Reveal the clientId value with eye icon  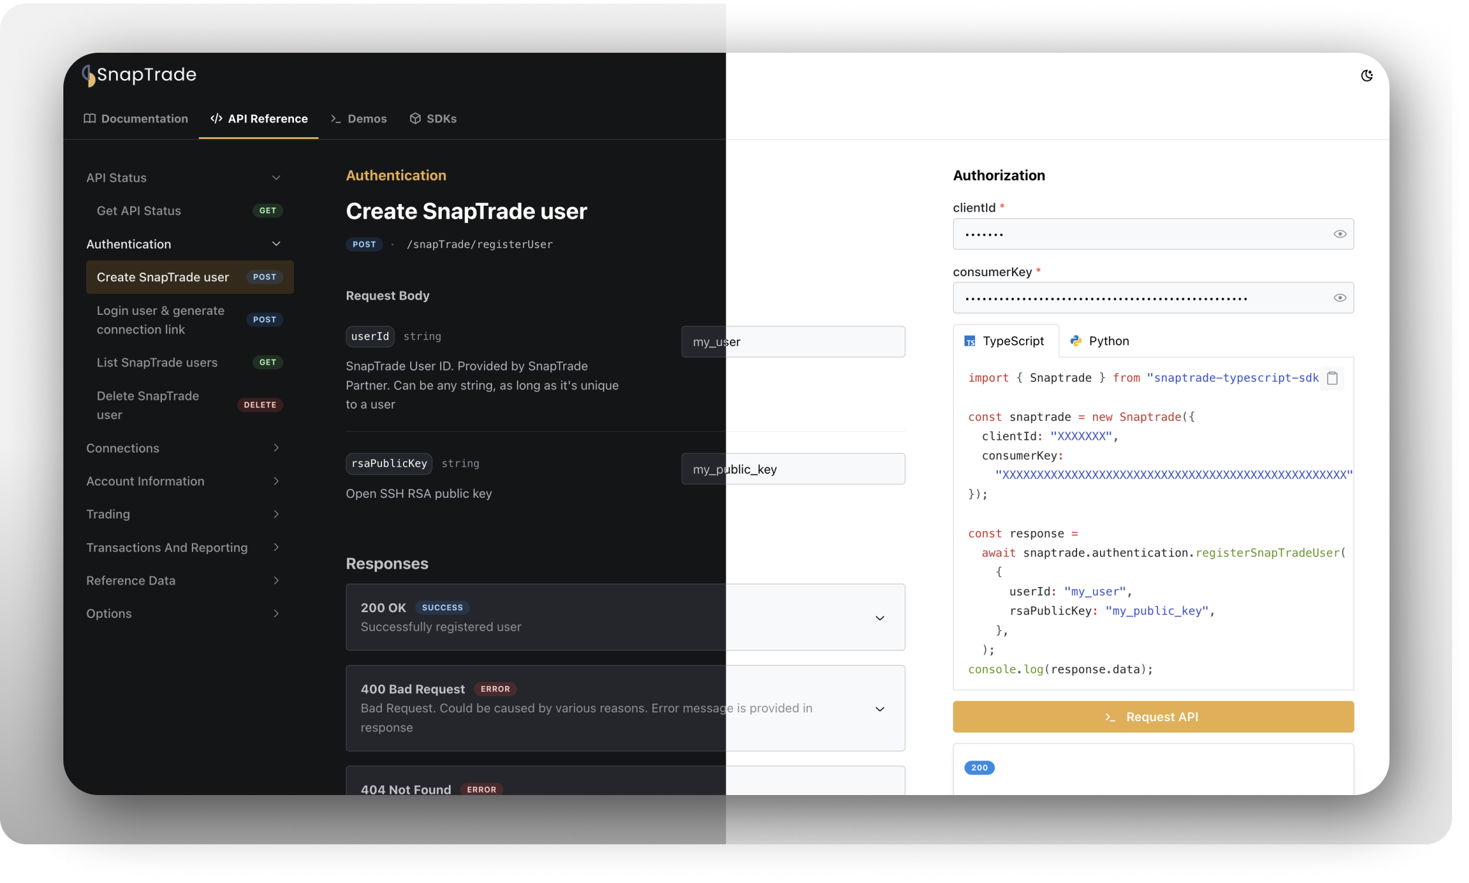point(1339,234)
